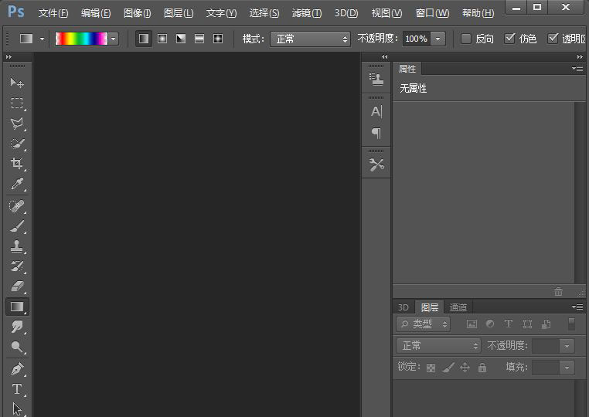Click the trash icon in Properties panel
The height and width of the screenshot is (417, 589).
(x=558, y=291)
